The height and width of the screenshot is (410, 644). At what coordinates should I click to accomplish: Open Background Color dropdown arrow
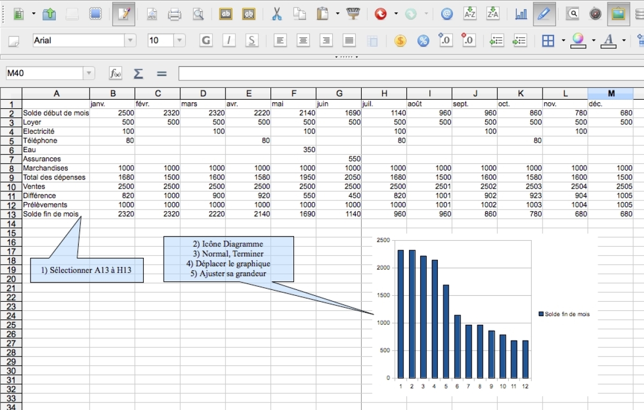[594, 40]
